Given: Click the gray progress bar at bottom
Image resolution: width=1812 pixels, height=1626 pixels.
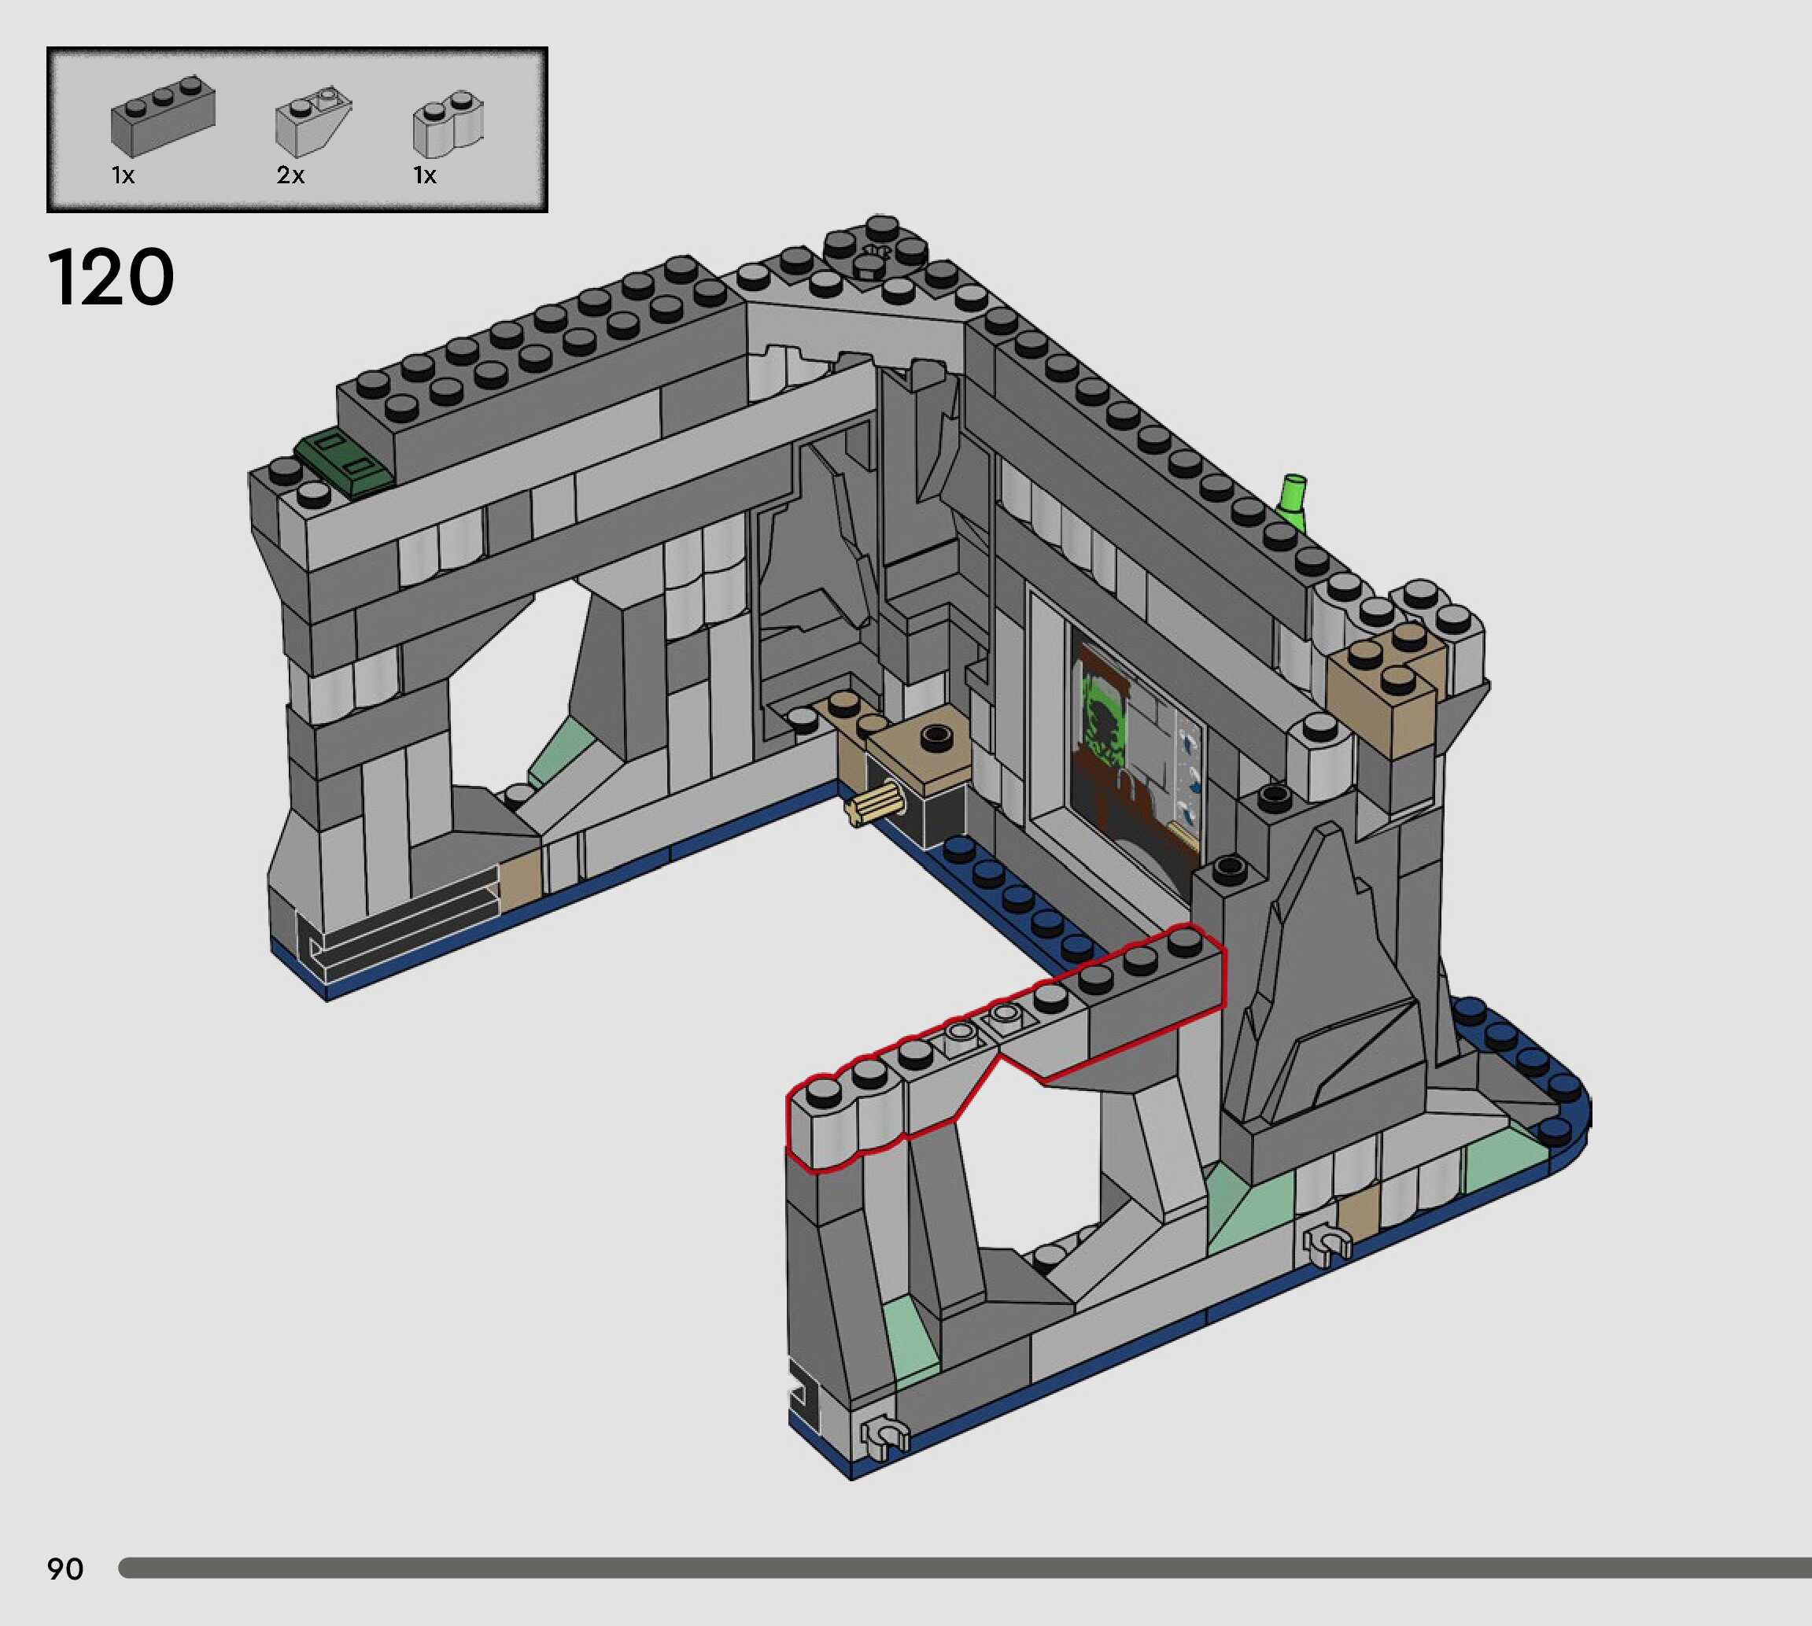Looking at the screenshot, I should [x=965, y=1568].
